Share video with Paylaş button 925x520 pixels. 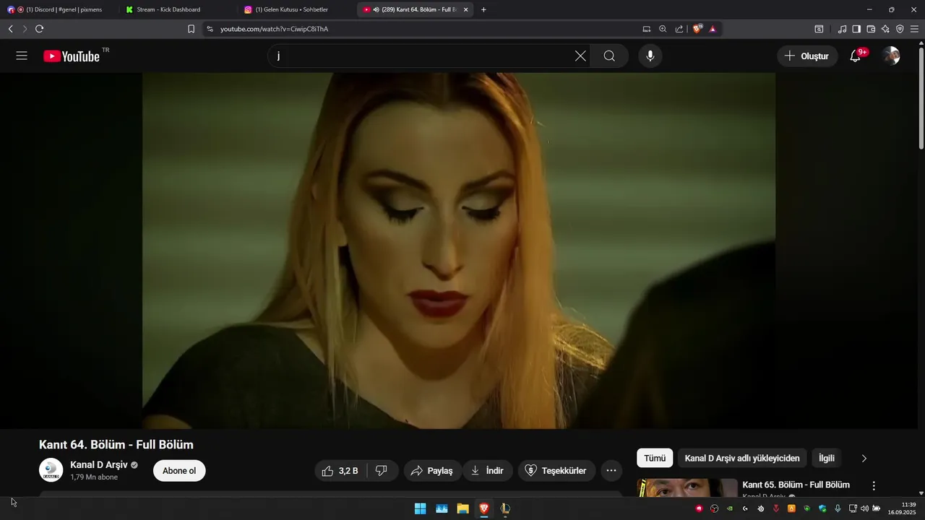(431, 471)
